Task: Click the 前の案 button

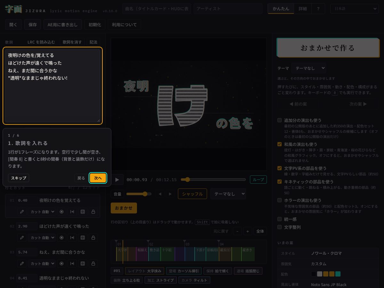Action: 298,104
